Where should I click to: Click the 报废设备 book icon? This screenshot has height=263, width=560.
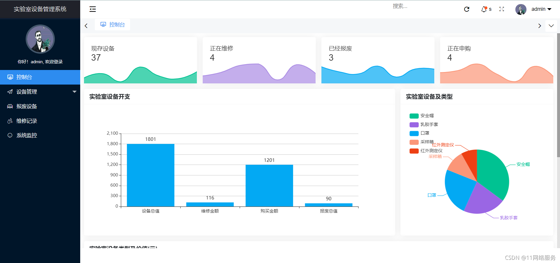10,106
